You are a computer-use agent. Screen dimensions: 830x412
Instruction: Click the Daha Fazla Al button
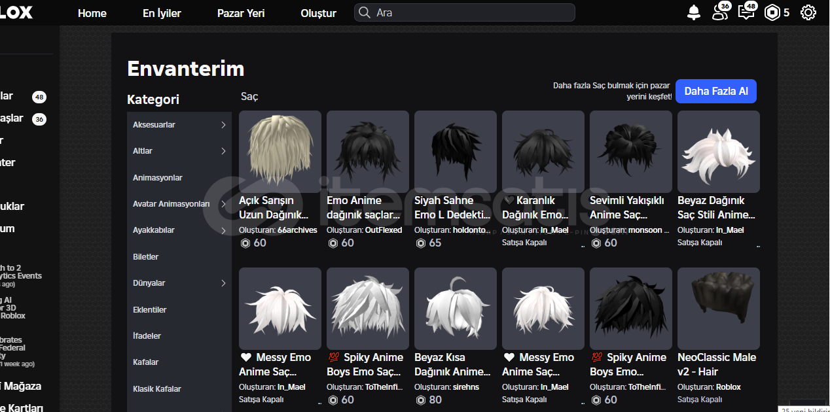tap(716, 92)
